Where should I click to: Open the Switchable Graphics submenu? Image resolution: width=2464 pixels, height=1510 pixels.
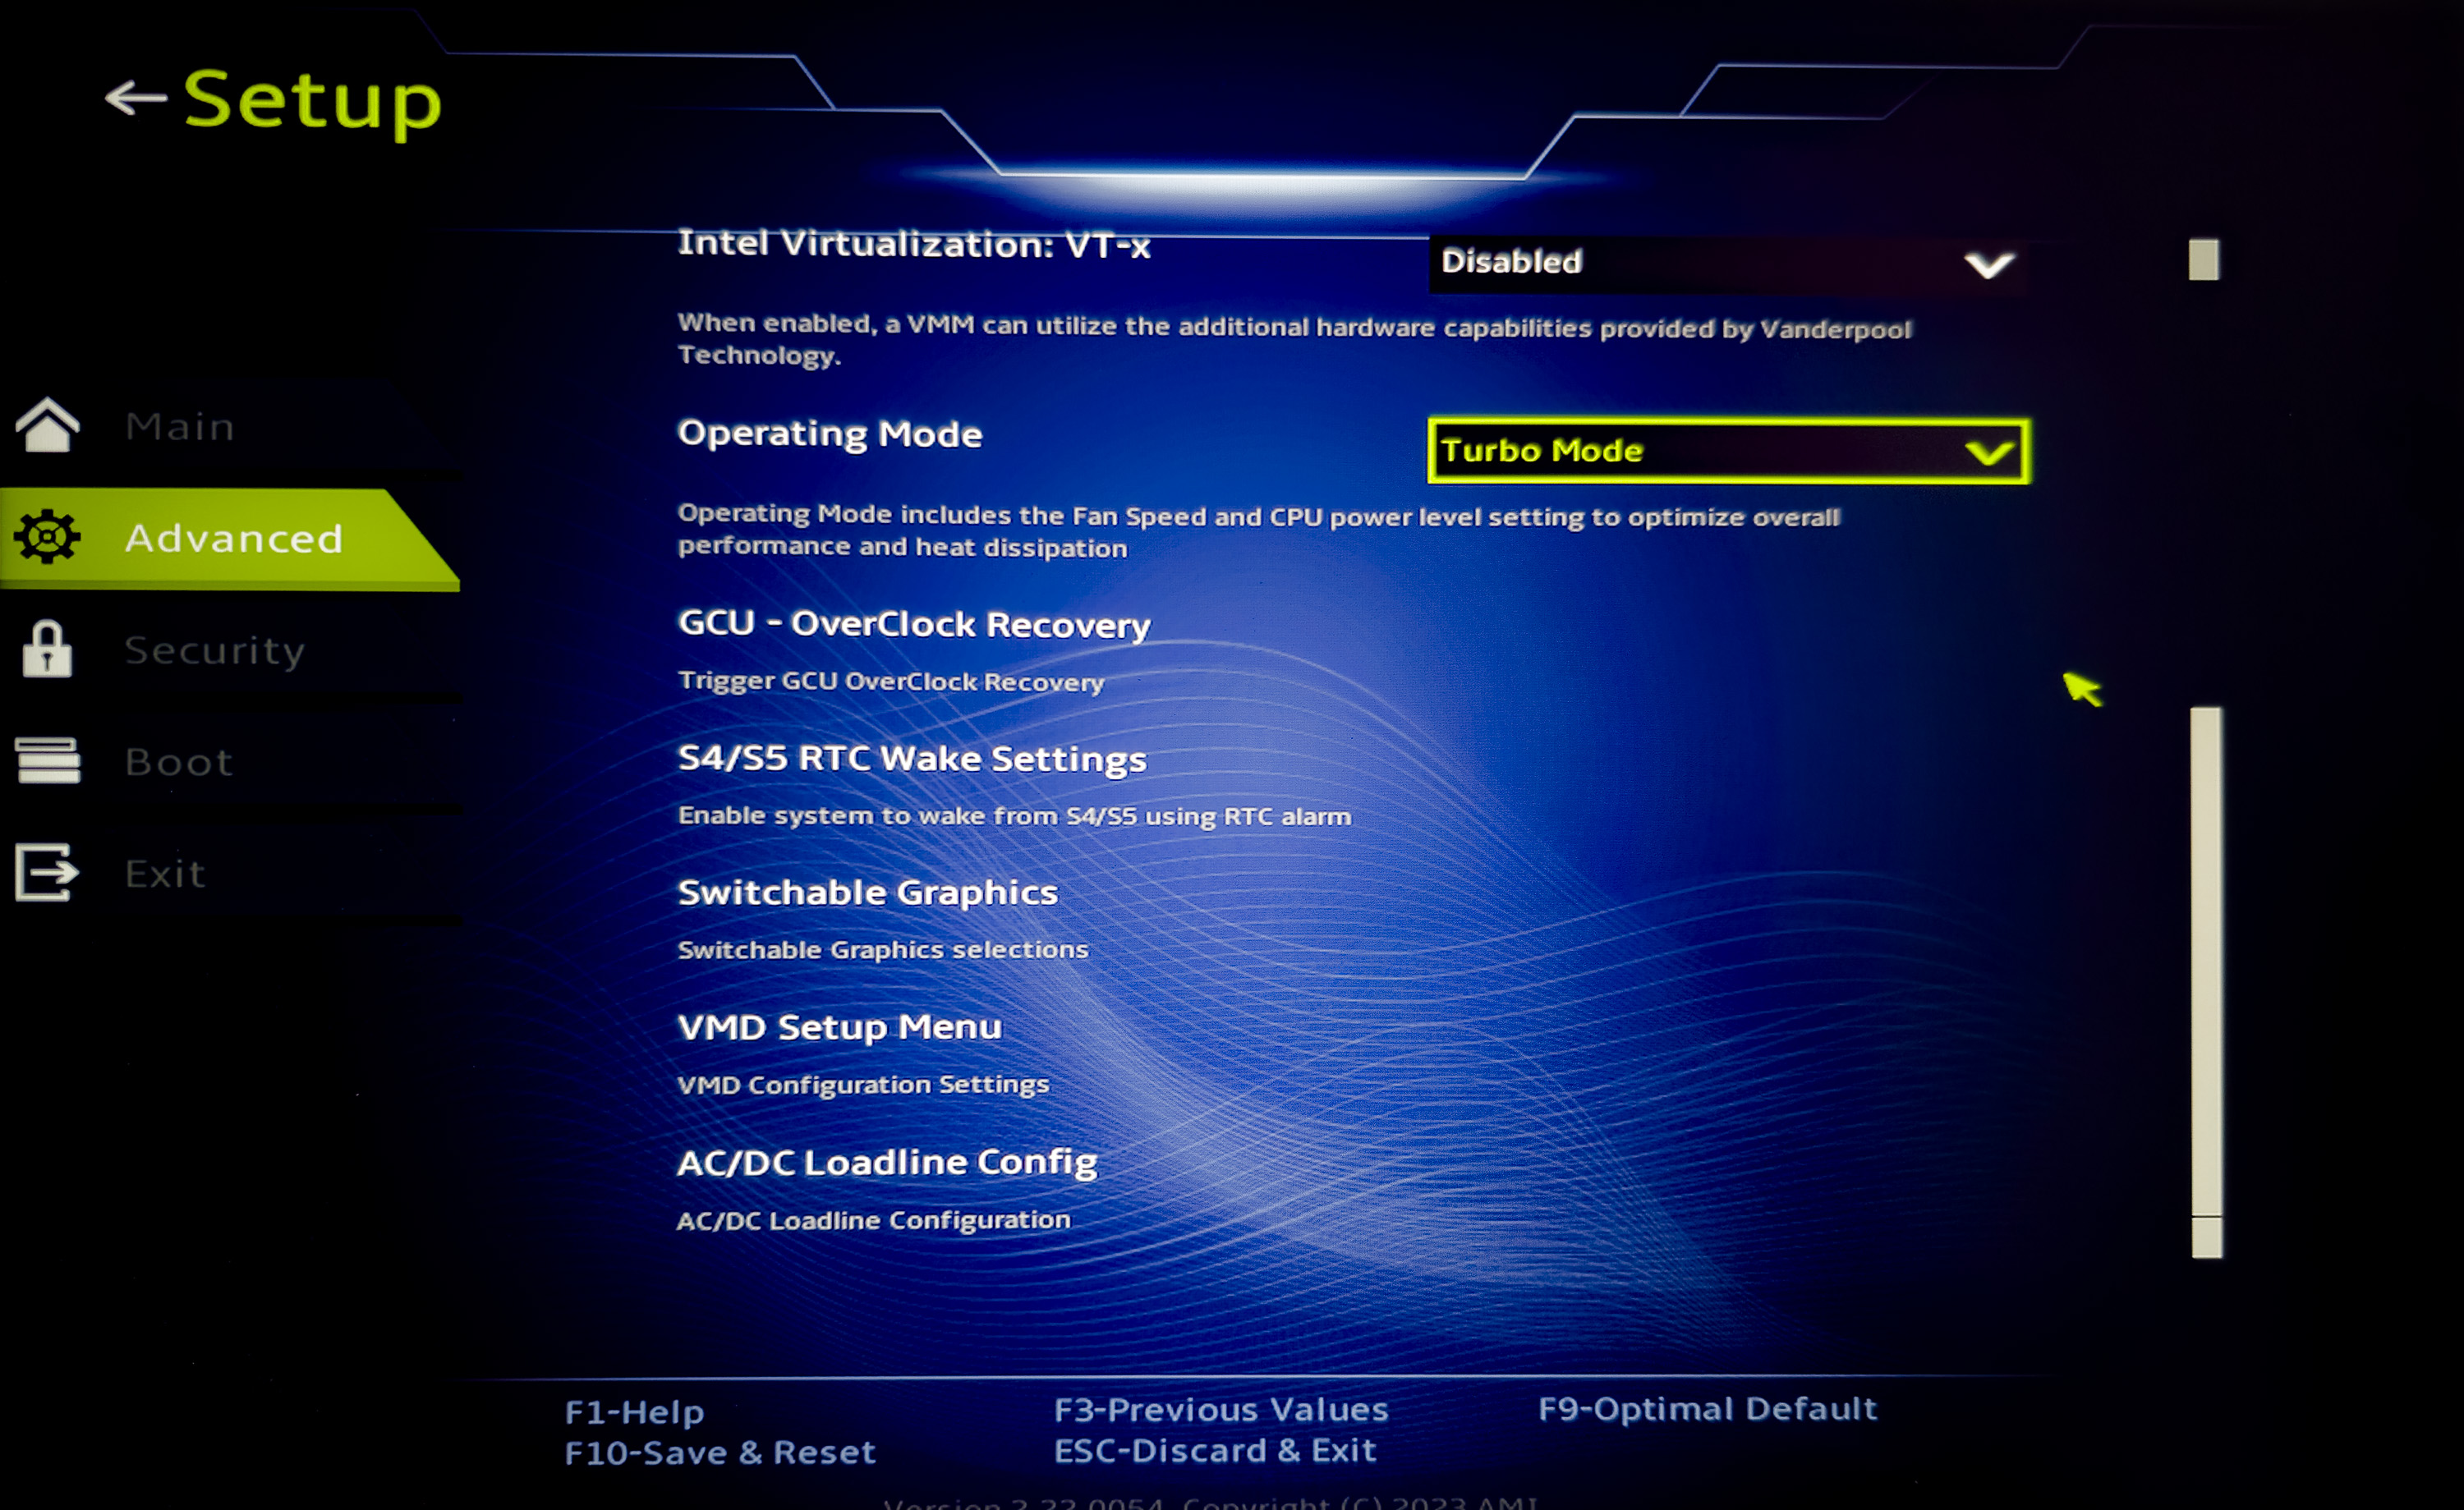coord(867,892)
